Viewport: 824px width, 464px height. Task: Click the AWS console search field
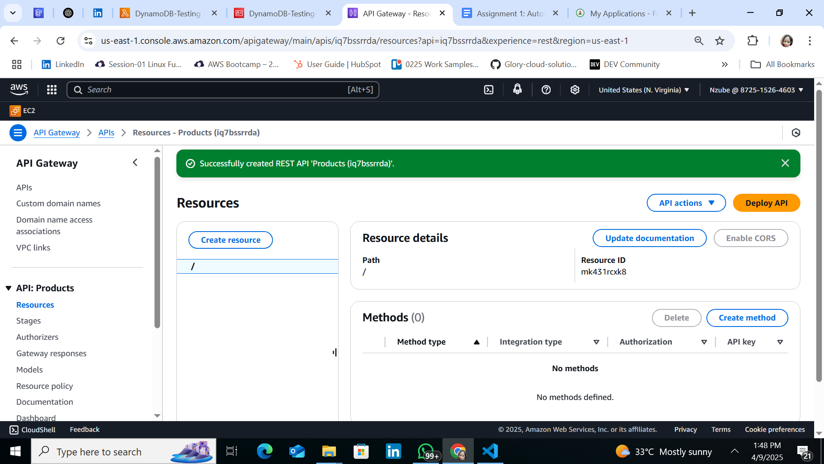pyautogui.click(x=223, y=90)
